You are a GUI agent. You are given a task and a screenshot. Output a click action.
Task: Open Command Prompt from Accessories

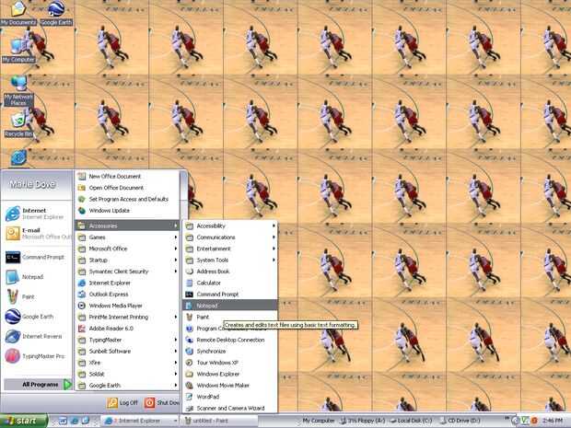tap(230, 294)
